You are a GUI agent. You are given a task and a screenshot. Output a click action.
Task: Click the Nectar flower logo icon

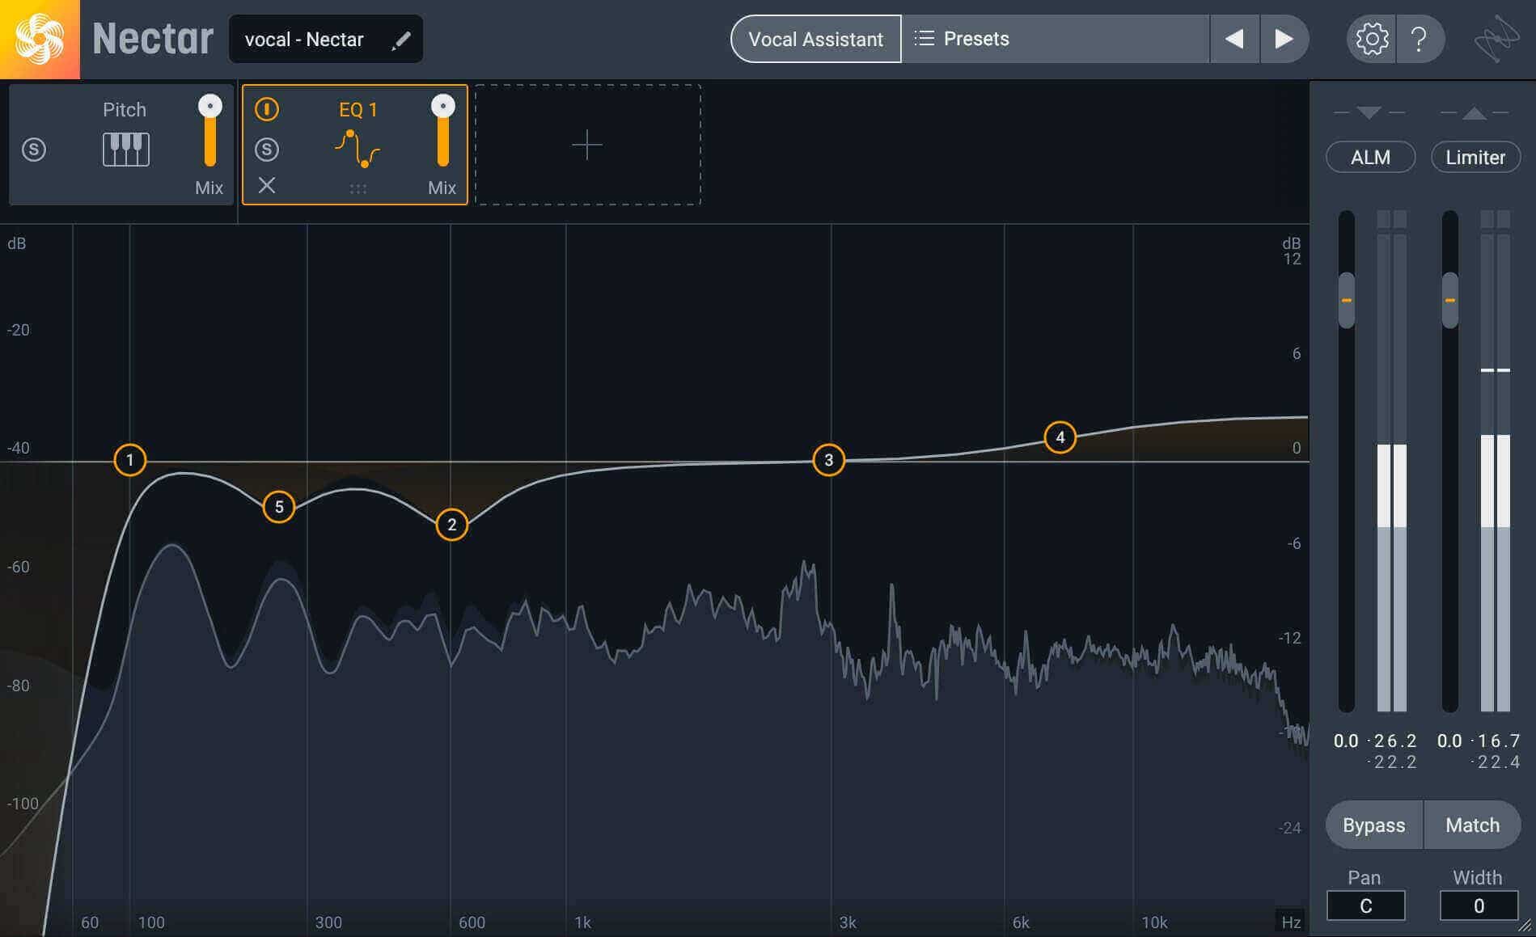tap(40, 39)
